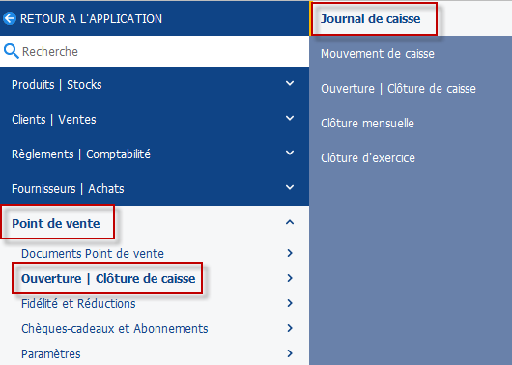Choose Clôture mensuelle option
This screenshot has width=512, height=365.
click(x=367, y=124)
